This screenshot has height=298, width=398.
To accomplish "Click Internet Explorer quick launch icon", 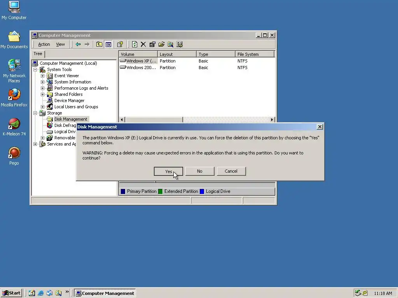I will [x=40, y=293].
